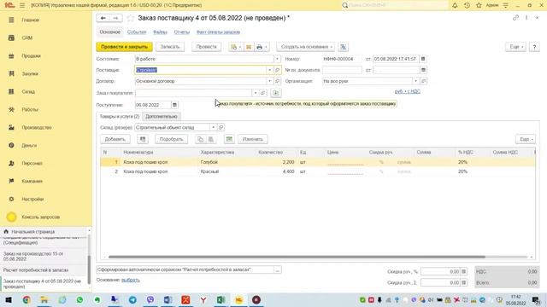Click the Подобрать button
Screen dimensions: 547x307
click(x=171, y=139)
